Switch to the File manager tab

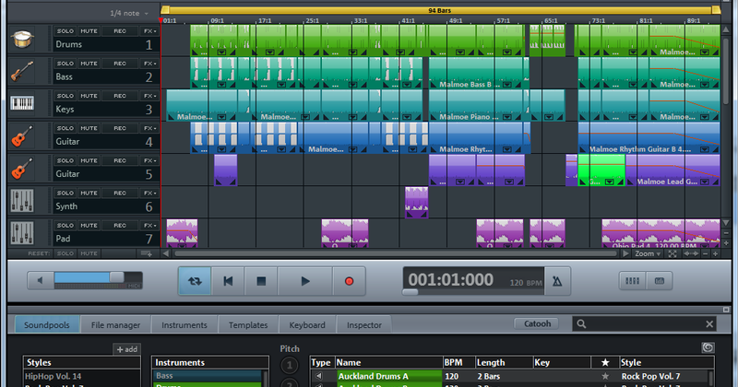coord(115,325)
